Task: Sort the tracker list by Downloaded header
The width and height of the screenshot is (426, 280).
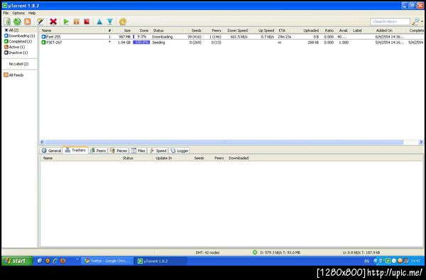Action: 239,158
